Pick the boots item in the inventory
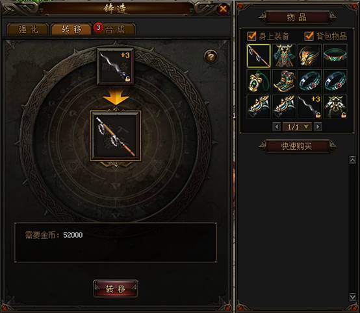The height and width of the screenshot is (313, 360). click(x=284, y=81)
